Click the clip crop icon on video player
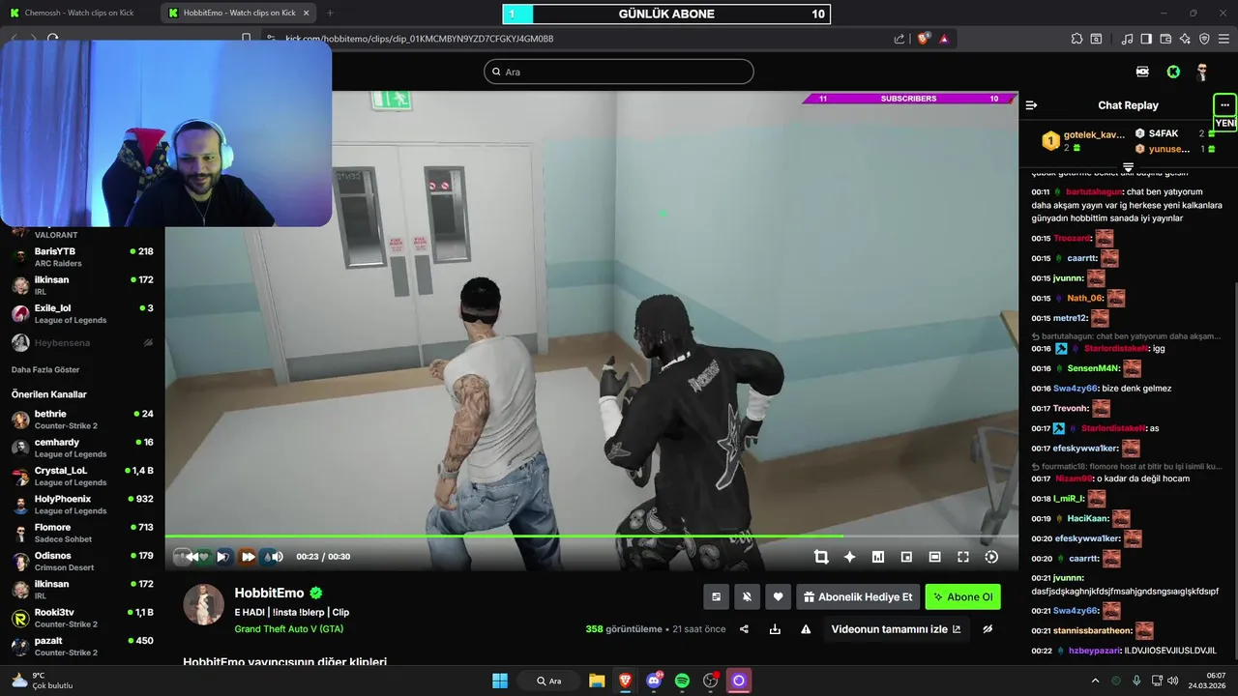This screenshot has height=696, width=1238. coord(821,557)
